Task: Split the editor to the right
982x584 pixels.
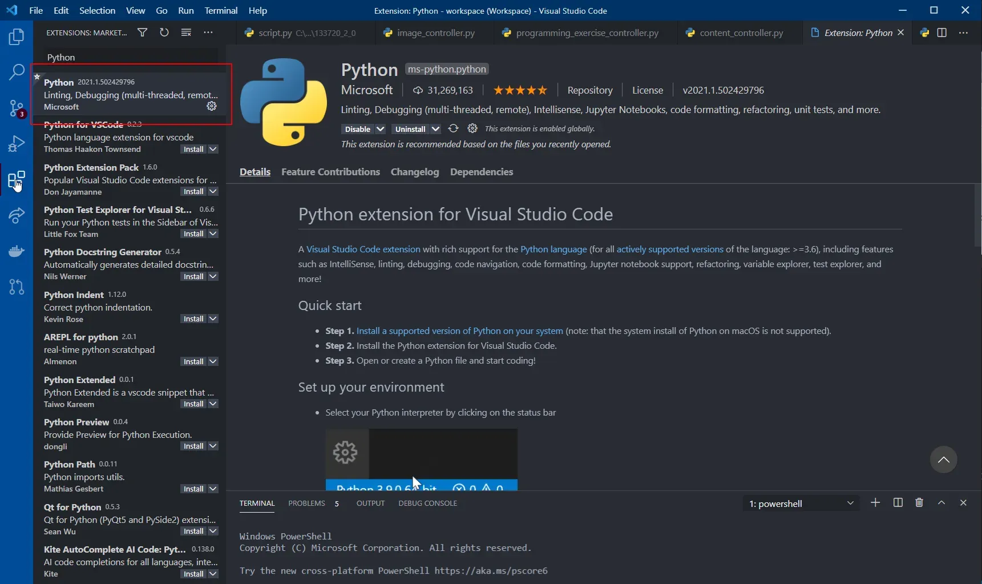Action: pyautogui.click(x=942, y=33)
